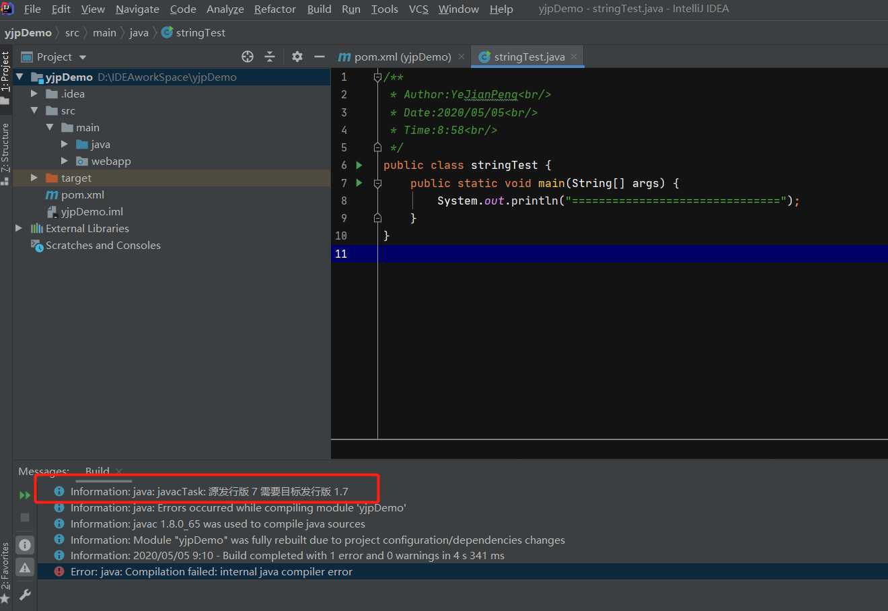Screen dimensions: 888x611
Task: Click the Collapse All icon in Project panel
Action: [x=270, y=57]
